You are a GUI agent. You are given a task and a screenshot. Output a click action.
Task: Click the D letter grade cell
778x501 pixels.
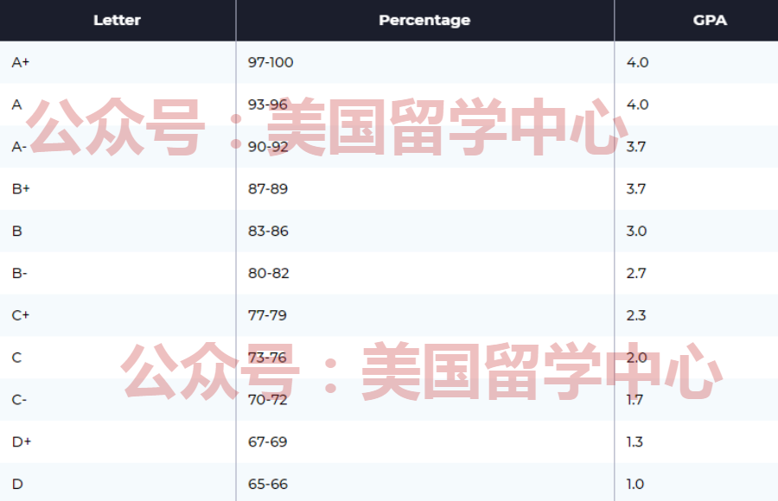[x=16, y=484]
